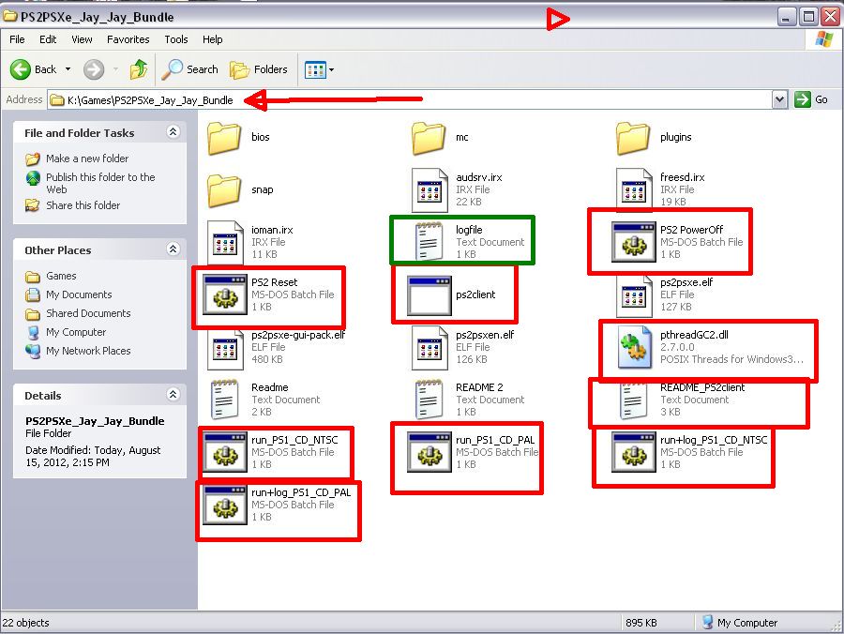Image resolution: width=844 pixels, height=634 pixels.
Task: Select the README_PS2client document icon
Action: point(633,400)
